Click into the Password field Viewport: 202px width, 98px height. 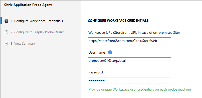129,80
